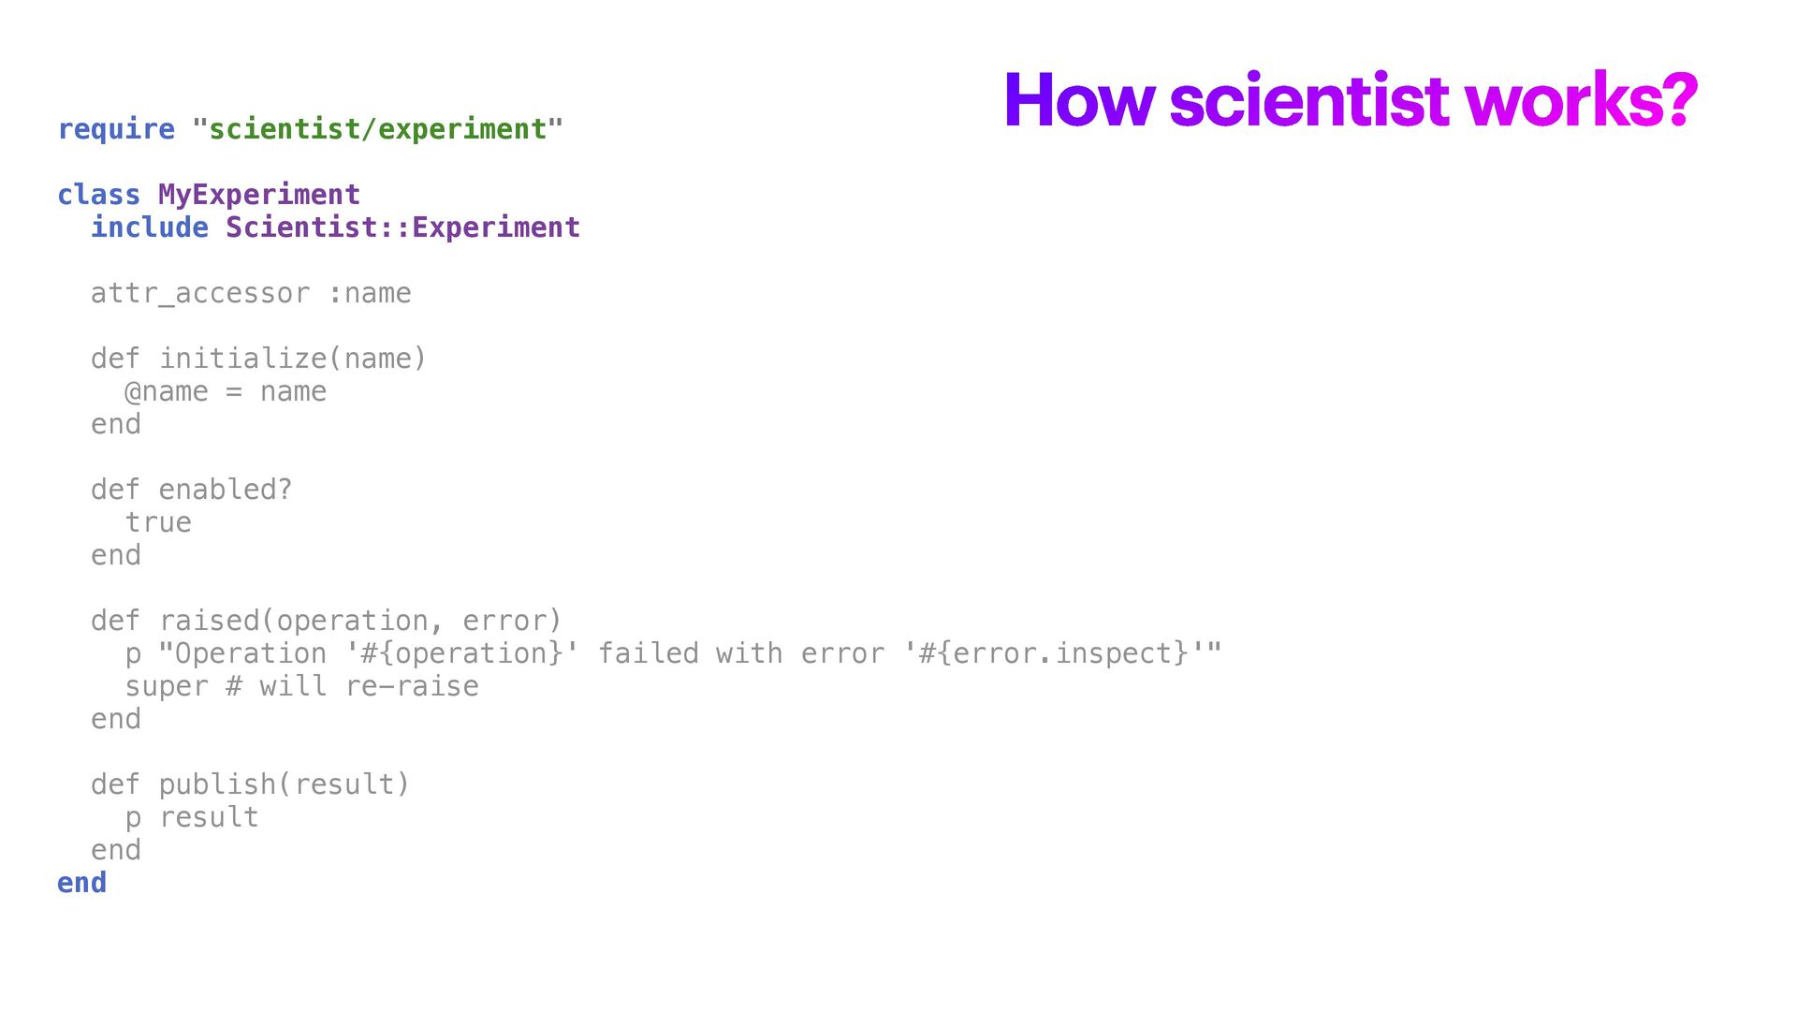Click the "def publish(result)" line

pyautogui.click(x=250, y=784)
